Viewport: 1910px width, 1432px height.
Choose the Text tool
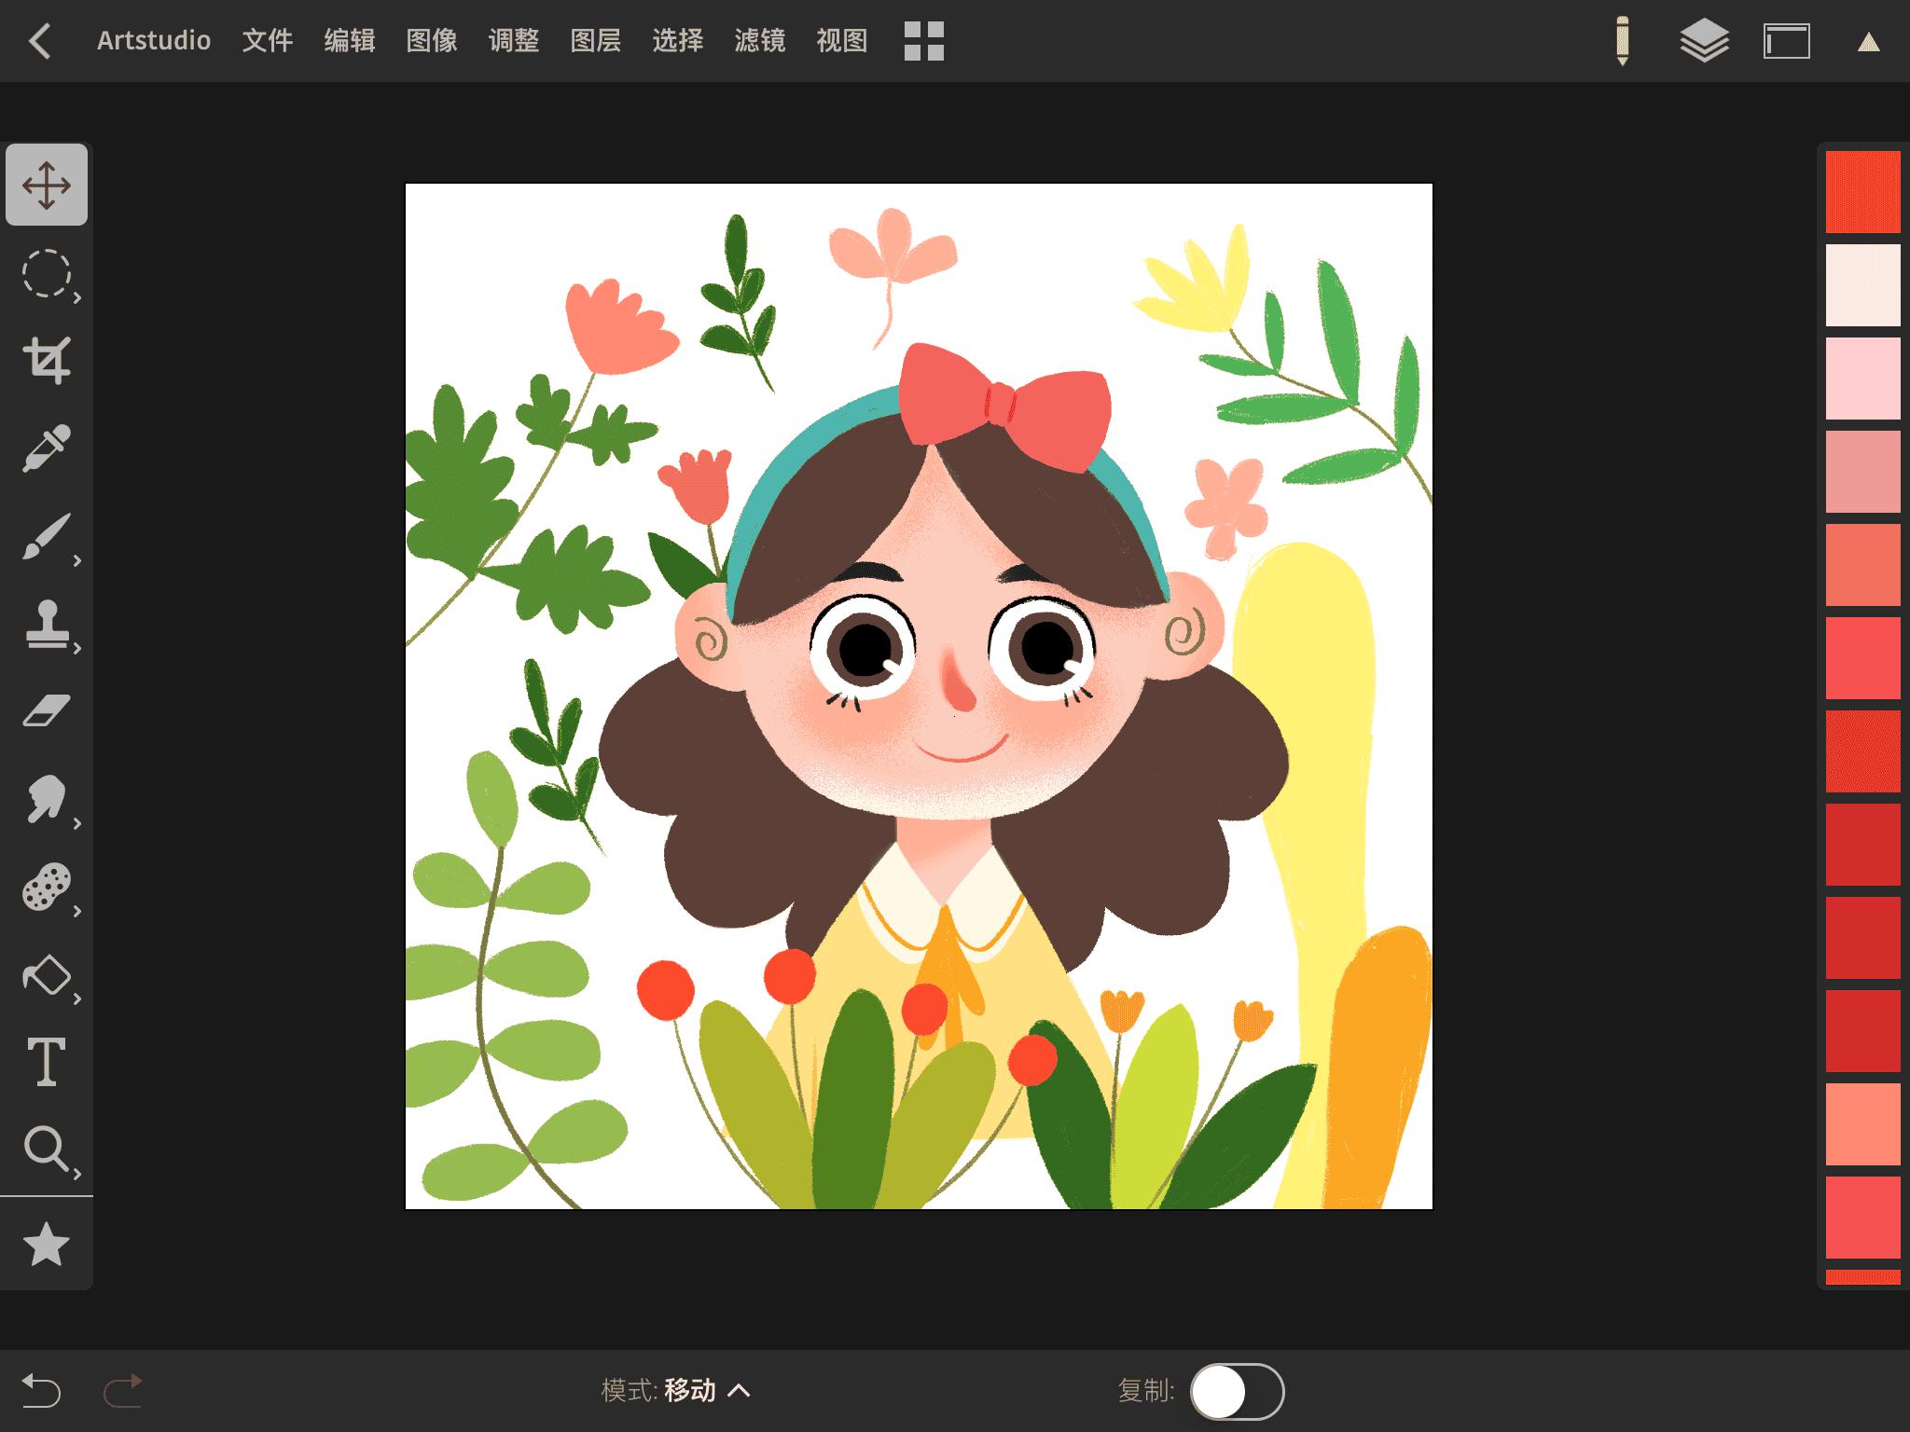47,1062
